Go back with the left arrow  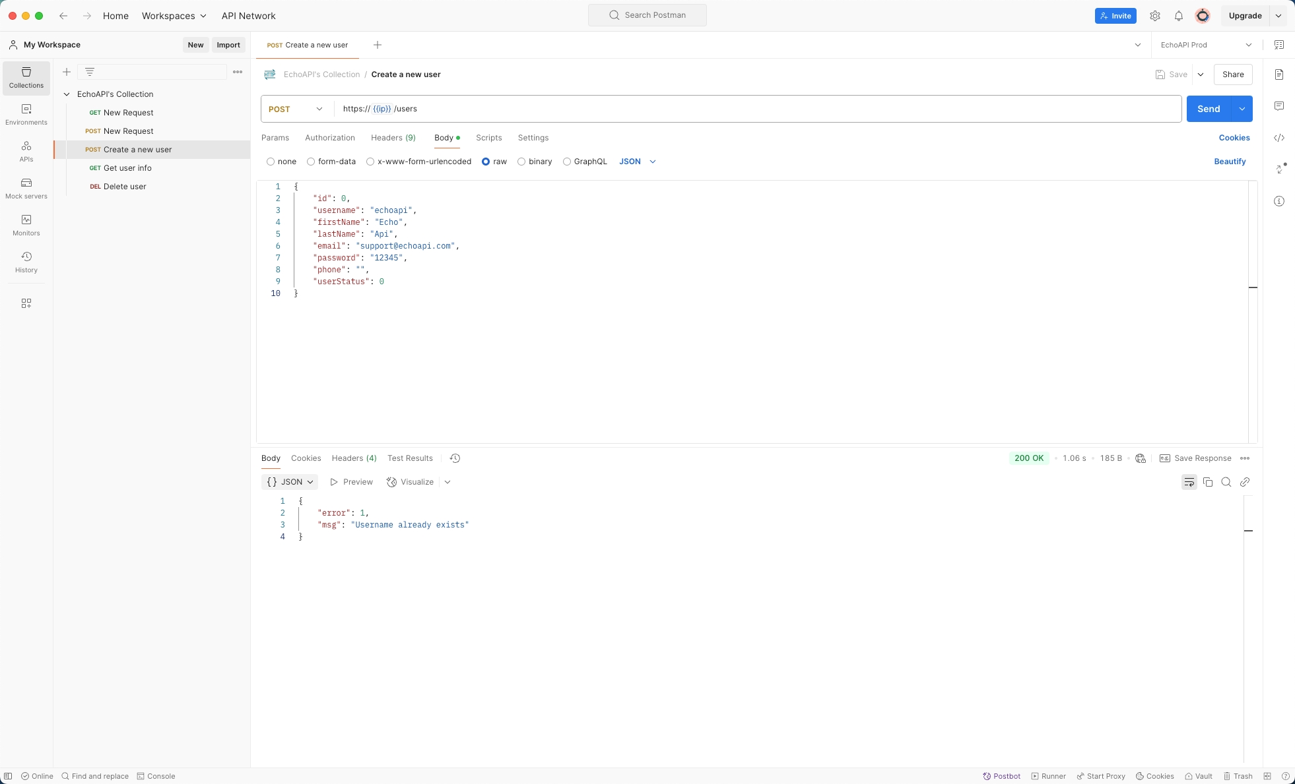pyautogui.click(x=63, y=16)
